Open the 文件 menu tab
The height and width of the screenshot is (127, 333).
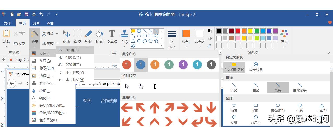(7, 23)
